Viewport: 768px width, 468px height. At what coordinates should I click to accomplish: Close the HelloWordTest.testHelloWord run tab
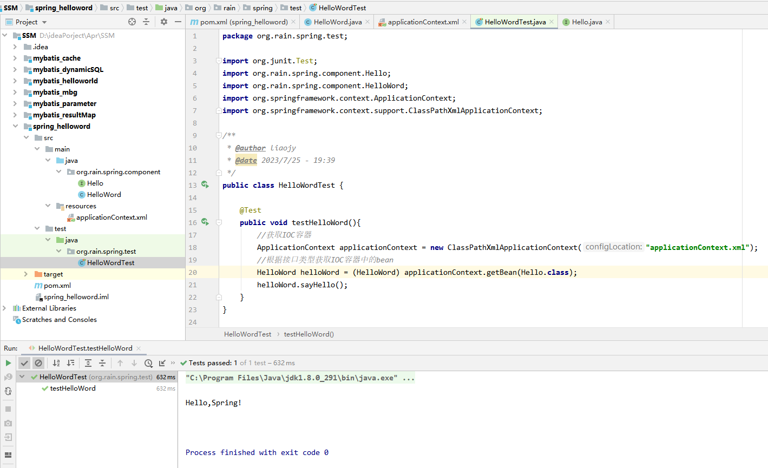pyautogui.click(x=139, y=348)
